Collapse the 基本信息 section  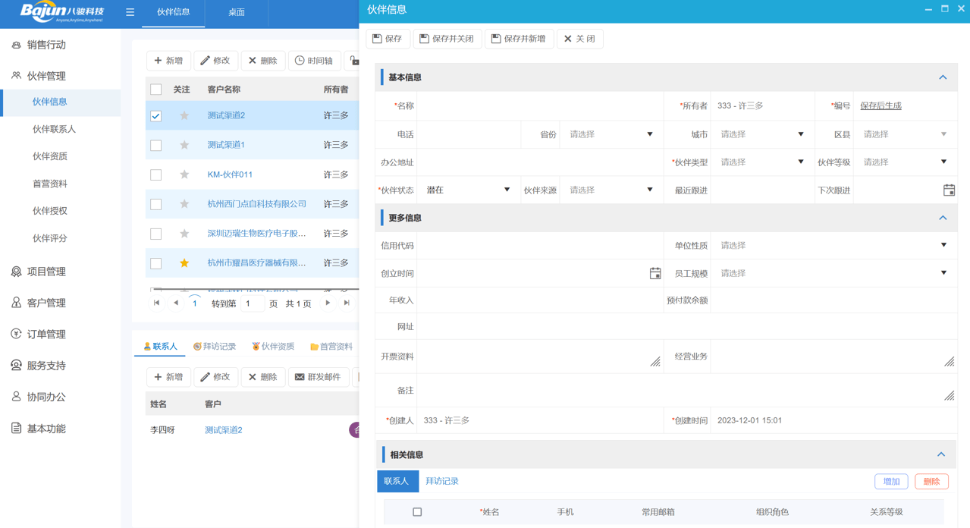(x=943, y=77)
